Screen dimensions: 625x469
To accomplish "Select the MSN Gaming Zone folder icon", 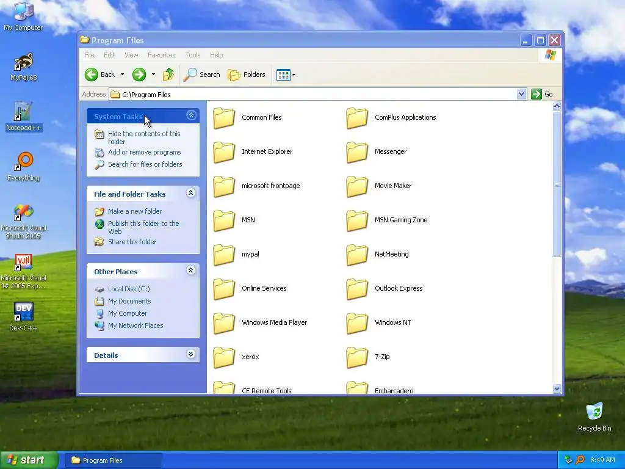I will pyautogui.click(x=356, y=220).
